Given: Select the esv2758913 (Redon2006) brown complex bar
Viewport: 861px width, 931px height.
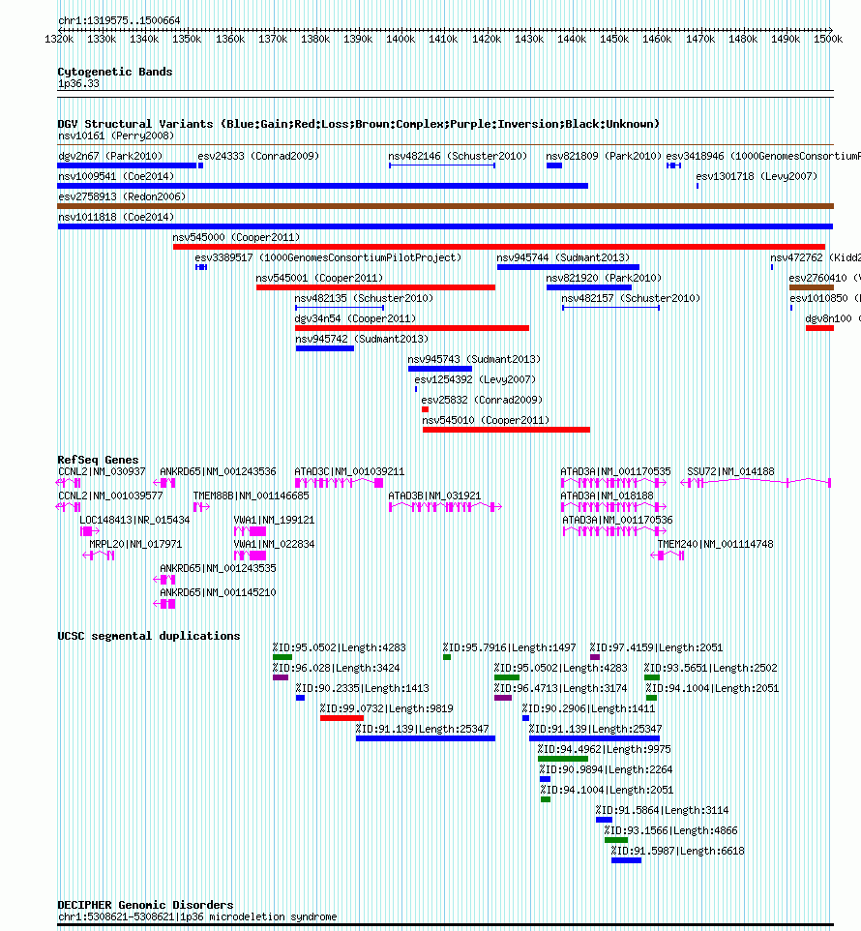Looking at the screenshot, I should pyautogui.click(x=446, y=206).
